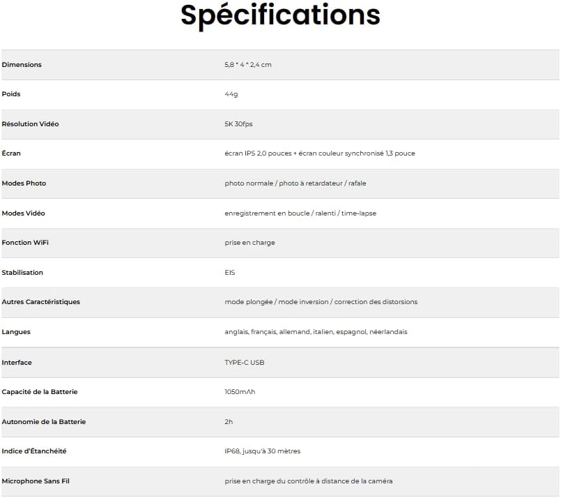Click the IP68, jusqu'à 30 mètres text

[x=263, y=451]
